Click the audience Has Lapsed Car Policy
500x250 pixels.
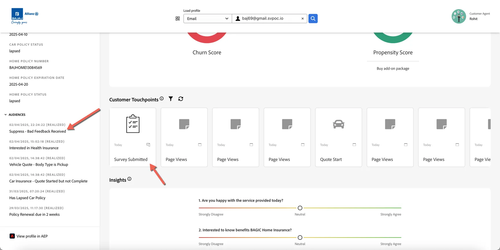pos(27,198)
